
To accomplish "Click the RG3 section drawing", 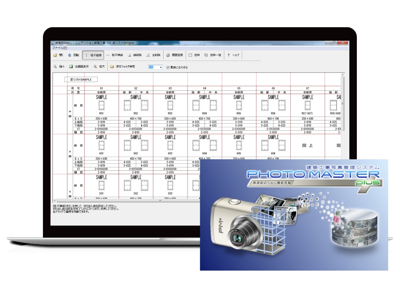I will coord(170,106).
